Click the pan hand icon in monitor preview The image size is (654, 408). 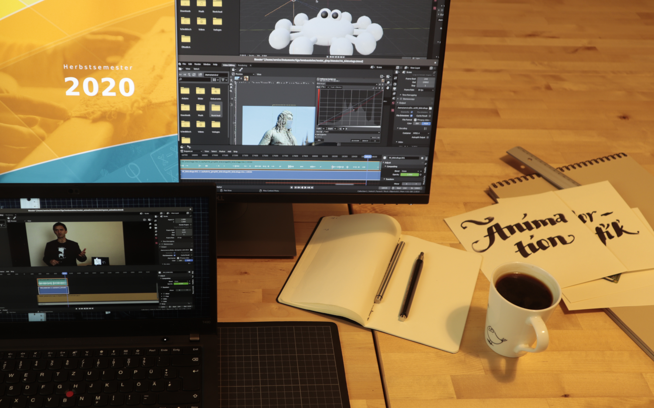388,88
